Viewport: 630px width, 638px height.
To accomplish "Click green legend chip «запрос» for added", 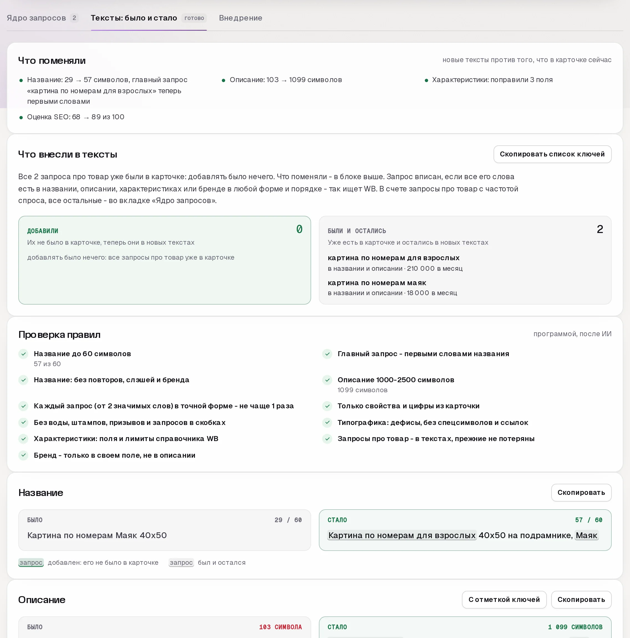I will 31,562.
